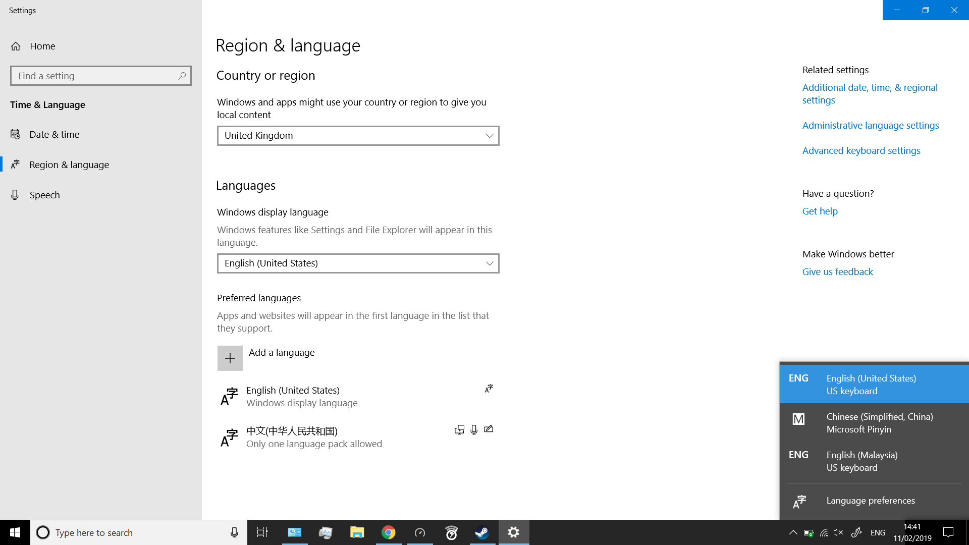
Task: Expand the Country or region dropdown
Action: pos(358,136)
